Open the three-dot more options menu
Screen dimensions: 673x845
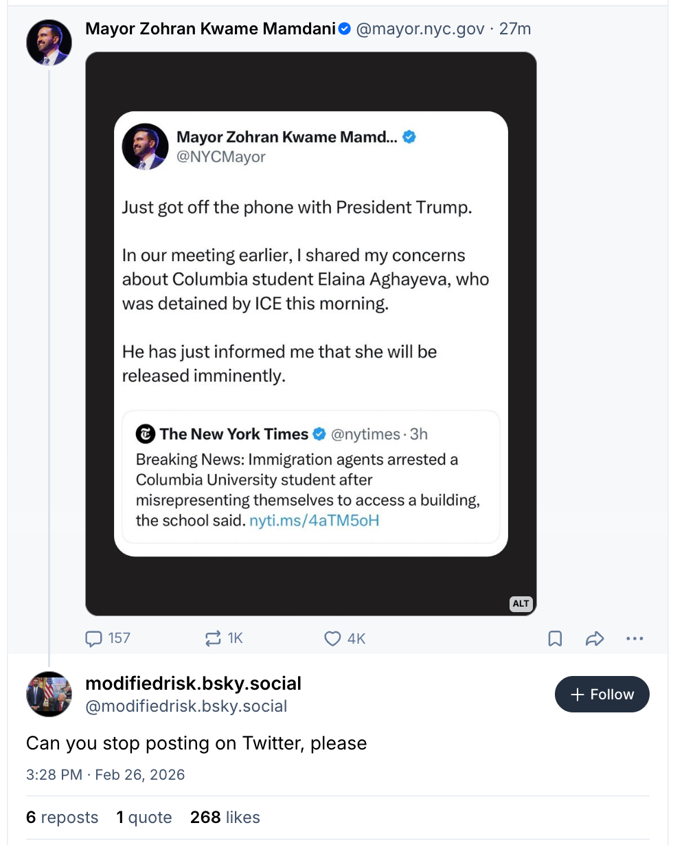pyautogui.click(x=635, y=639)
